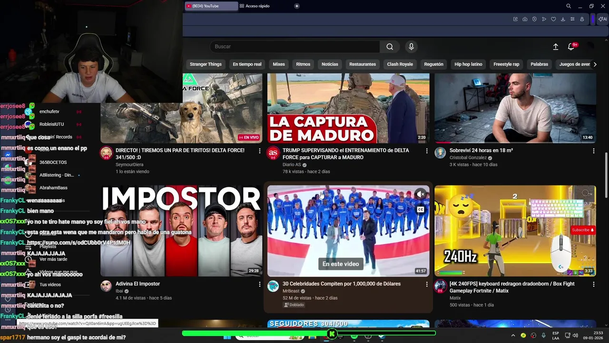
Task: Open DIRECTO! TIREMOS UN PAR DE TIRITOS title
Action: 180,154
